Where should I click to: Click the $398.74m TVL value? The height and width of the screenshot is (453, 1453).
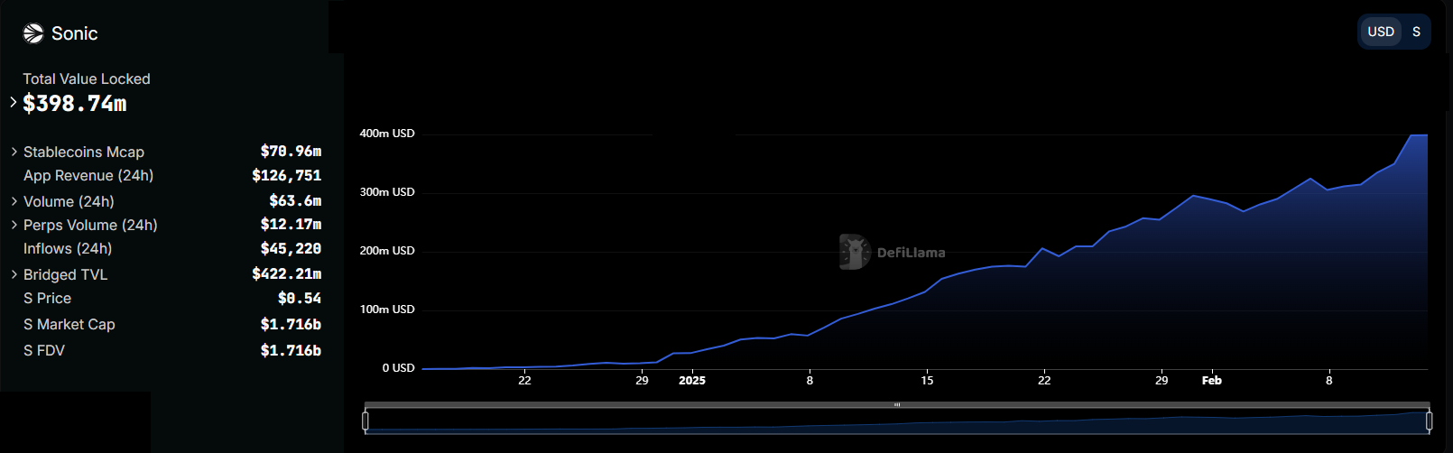pyautogui.click(x=74, y=104)
